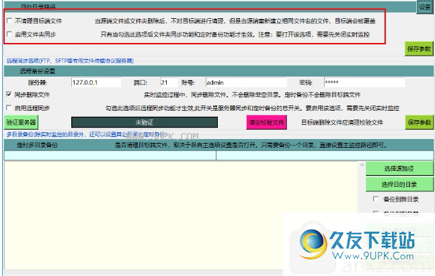Enable the 启用远程同步 checkbox
This screenshot has width=435, height=276.
click(9, 108)
